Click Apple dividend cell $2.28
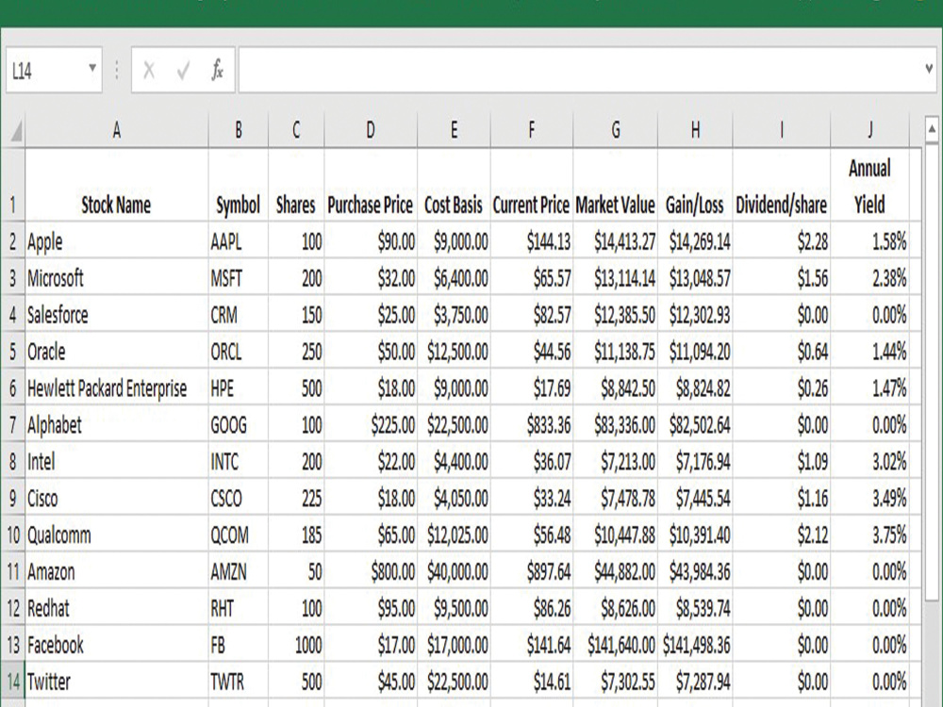Viewport: 943px width, 707px height. [781, 241]
